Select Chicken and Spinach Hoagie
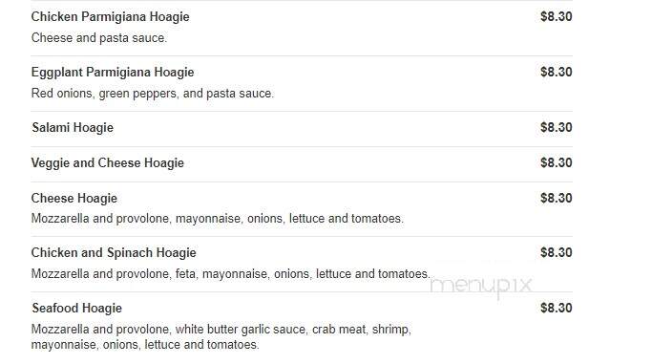 tap(114, 252)
